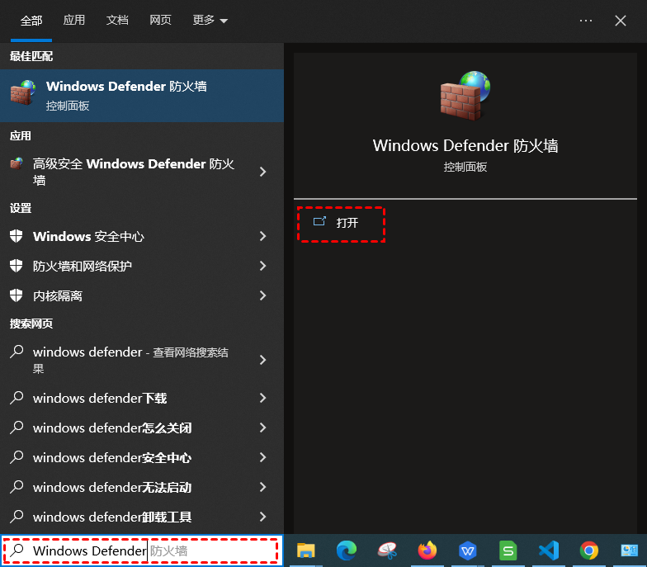Switch to the 文档 tab

pos(117,20)
